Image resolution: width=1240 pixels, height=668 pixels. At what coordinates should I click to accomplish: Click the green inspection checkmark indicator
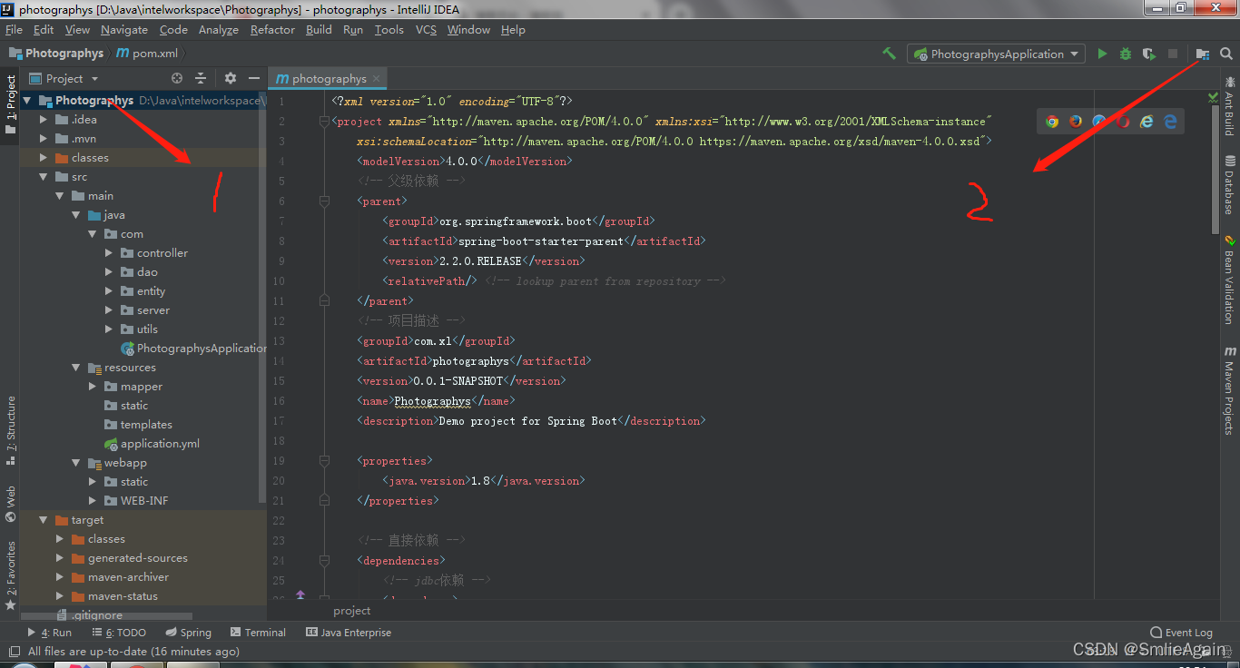pos(1214,96)
